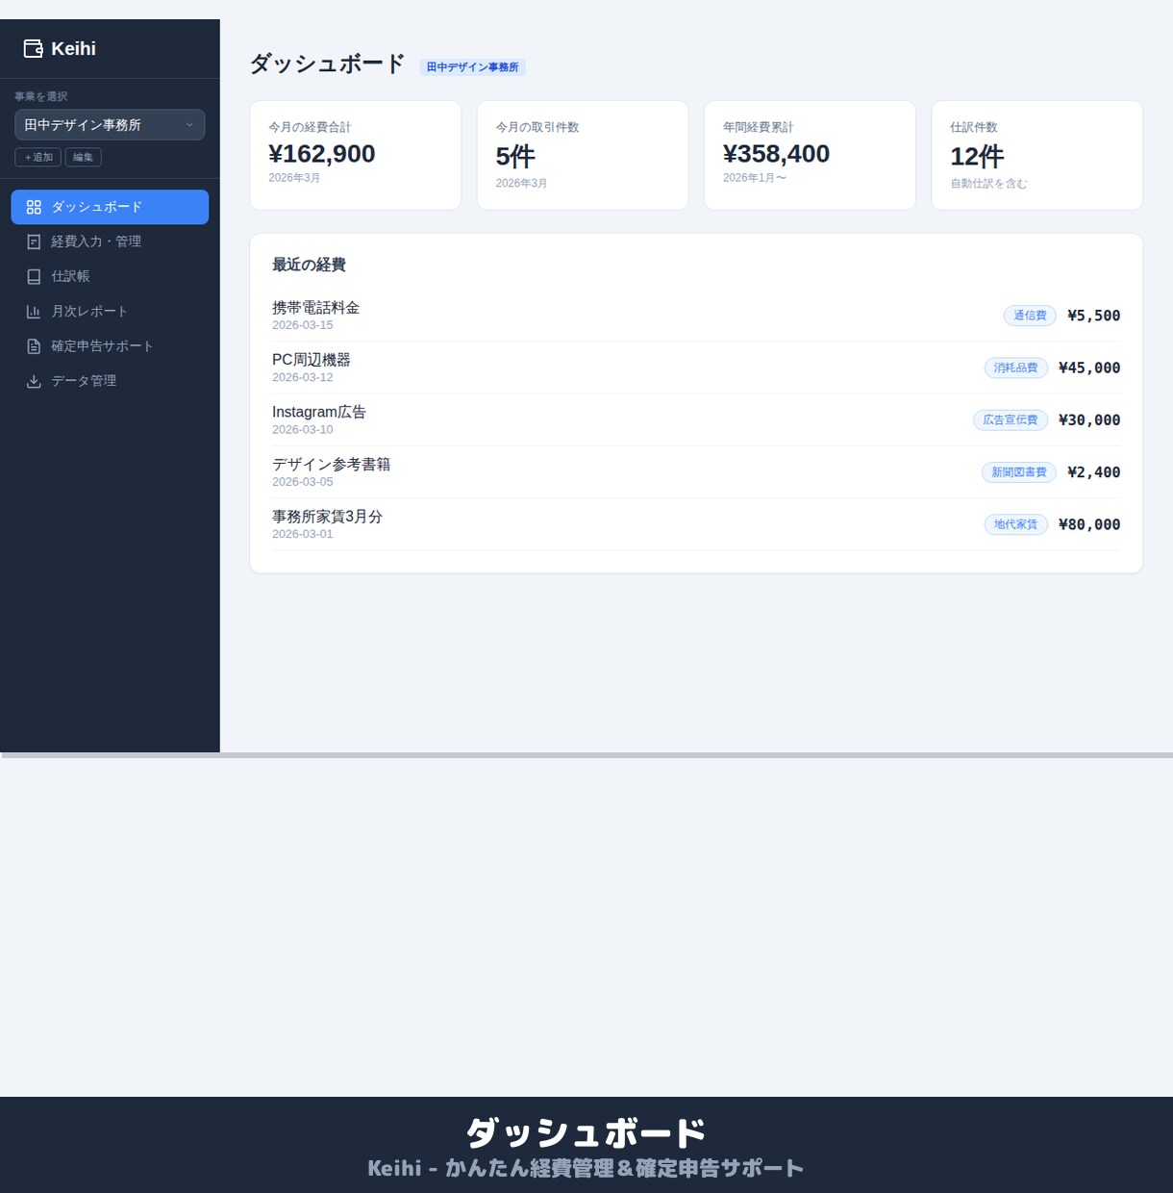Open 確定申告サポート menu item
Image resolution: width=1173 pixels, height=1193 pixels.
(x=110, y=345)
